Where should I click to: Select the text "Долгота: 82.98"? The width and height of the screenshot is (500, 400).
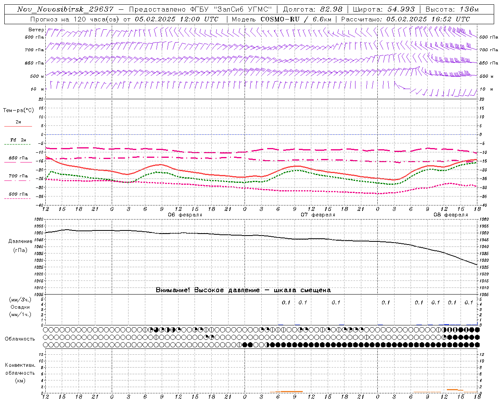[312, 9]
